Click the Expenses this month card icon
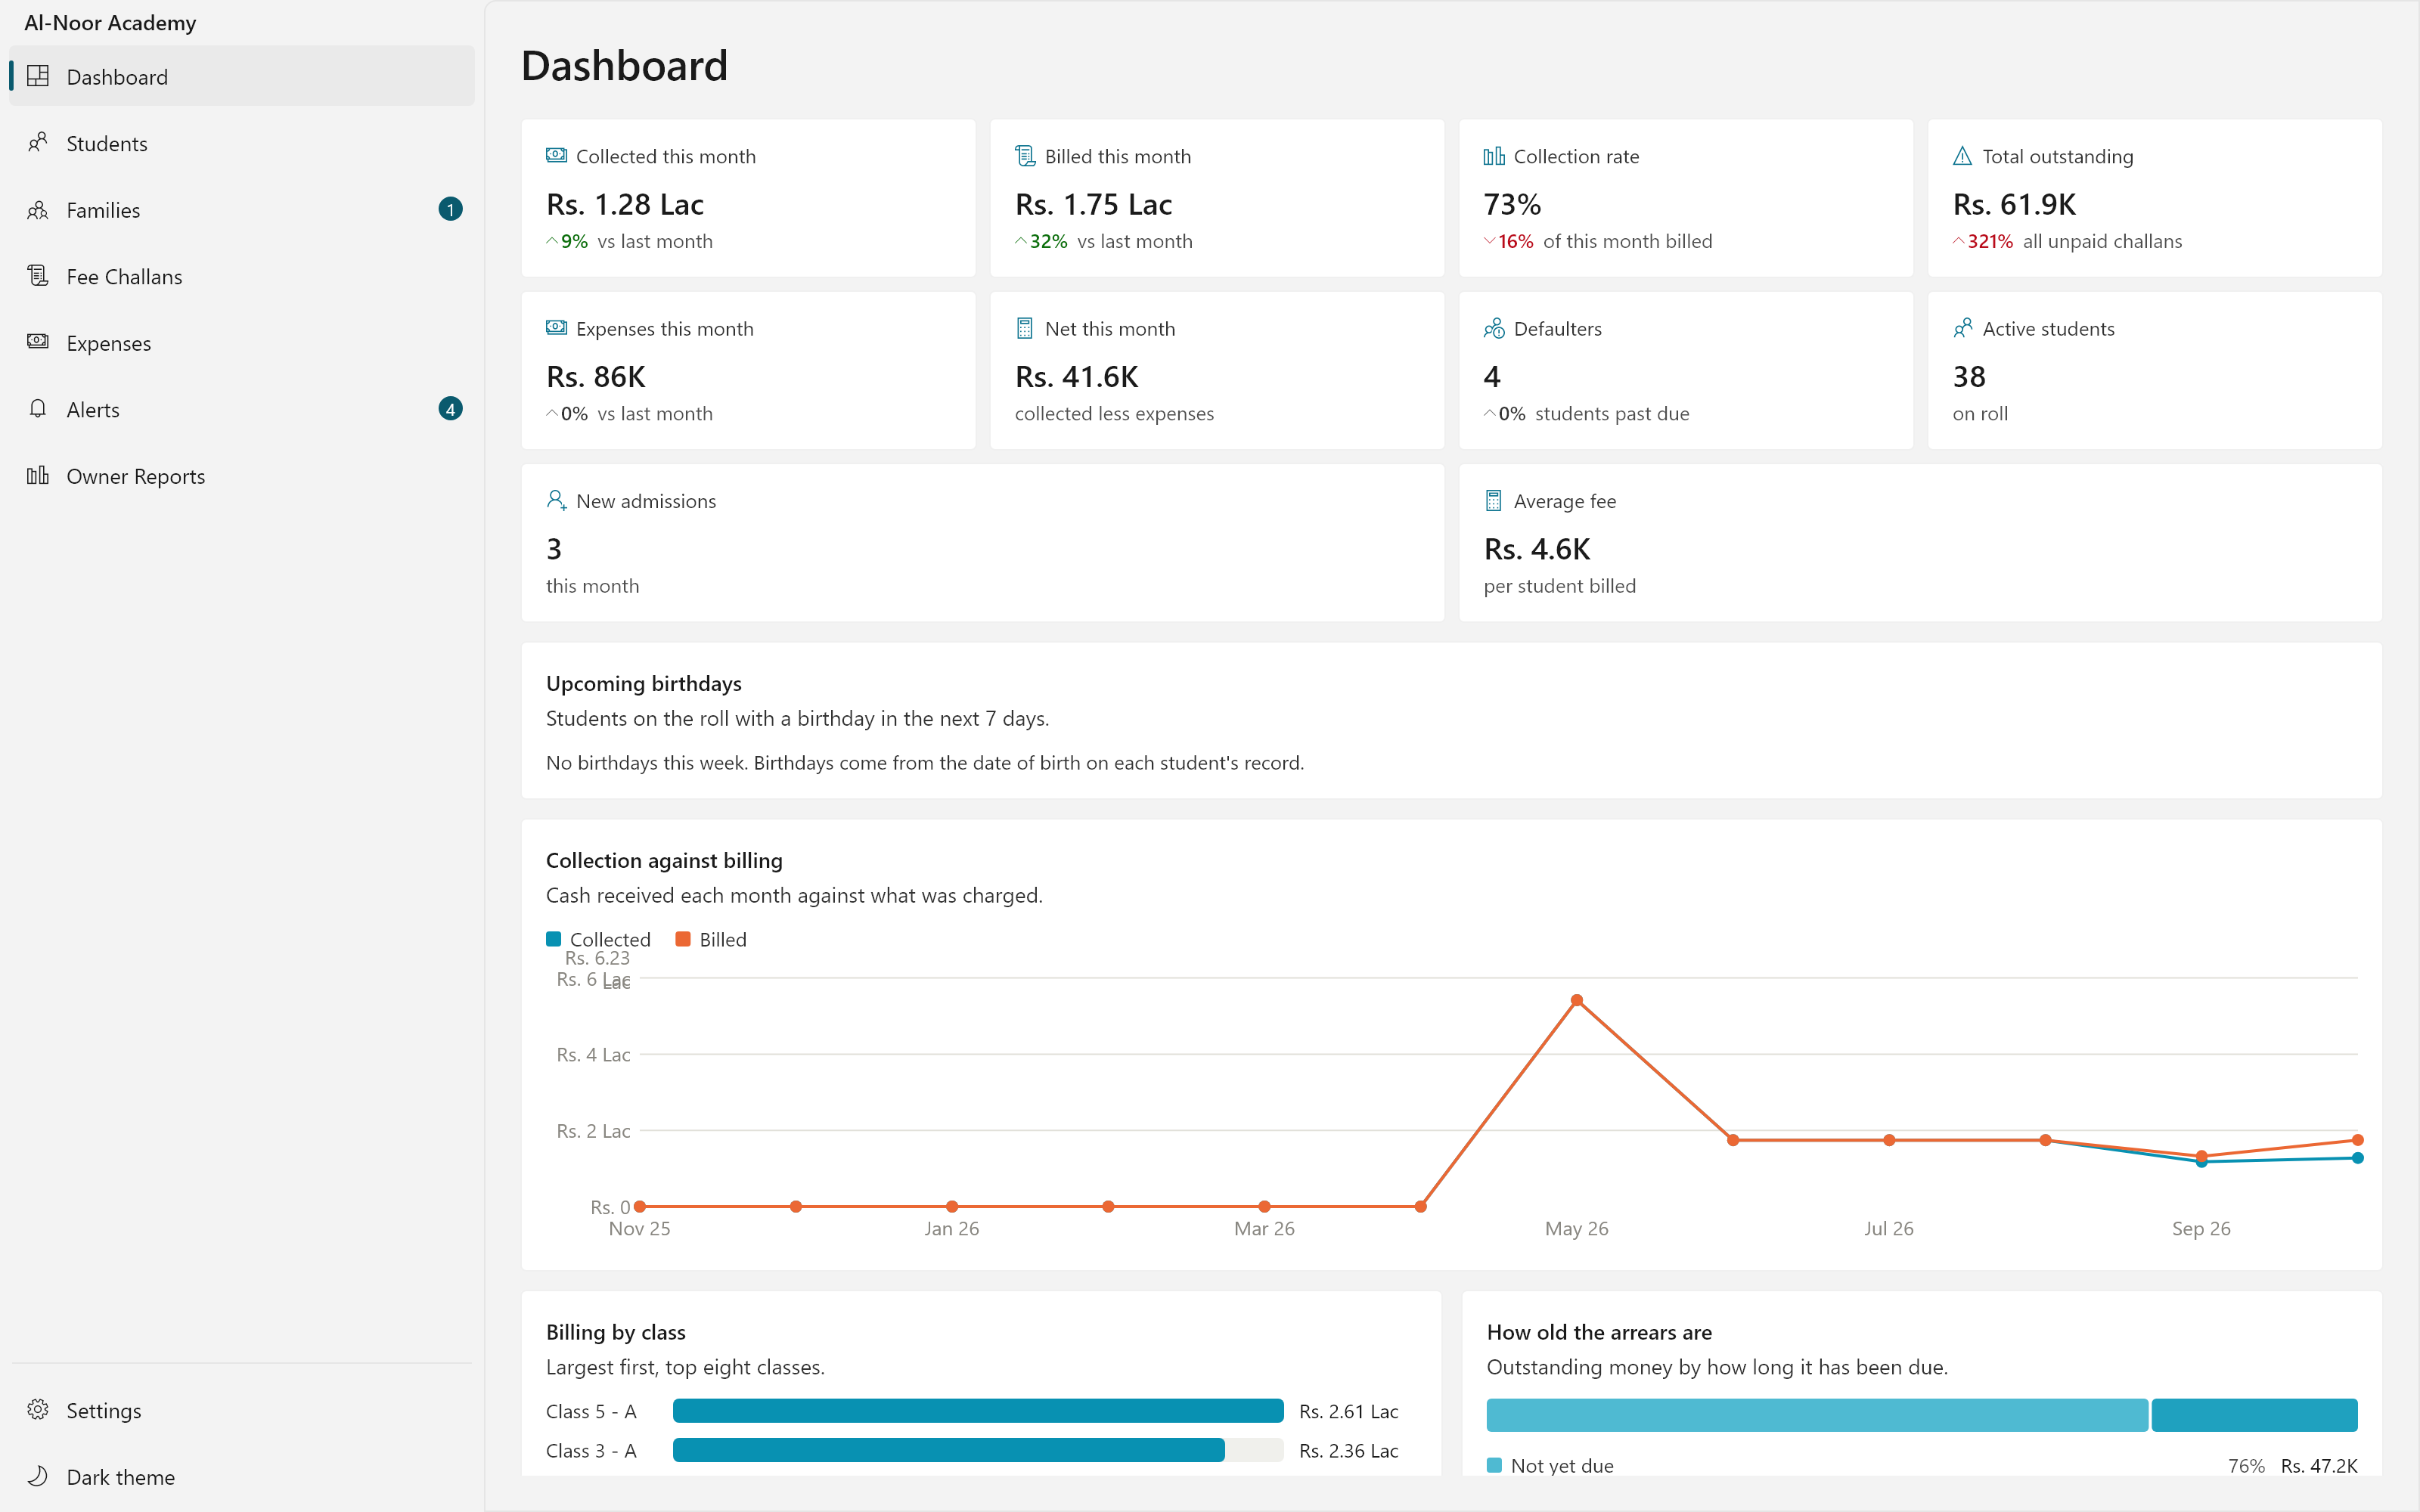2420x1512 pixels. tap(556, 328)
